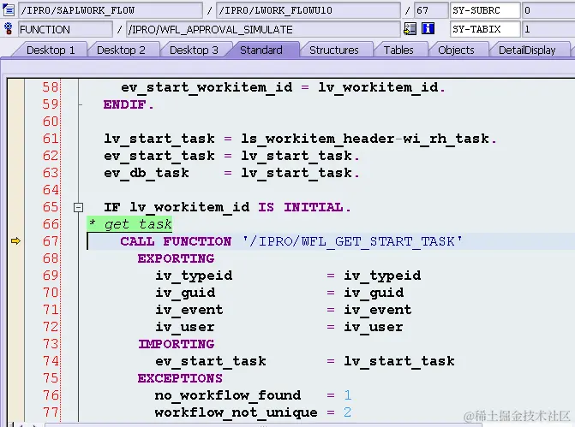The image size is (575, 427).
Task: Click the EXPORTING keyword on line 68
Action: click(176, 258)
